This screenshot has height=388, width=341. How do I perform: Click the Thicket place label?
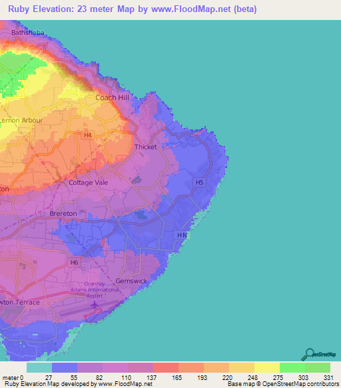point(146,147)
